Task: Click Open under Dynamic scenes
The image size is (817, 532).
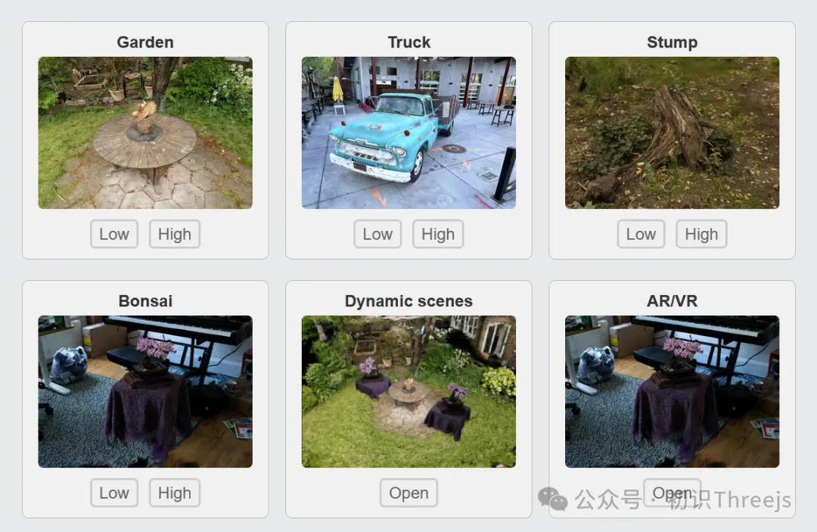Action: pos(408,493)
